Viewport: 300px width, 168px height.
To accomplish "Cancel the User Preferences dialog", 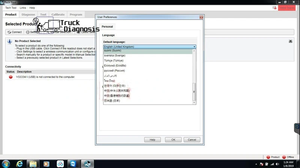I will coord(192,140).
